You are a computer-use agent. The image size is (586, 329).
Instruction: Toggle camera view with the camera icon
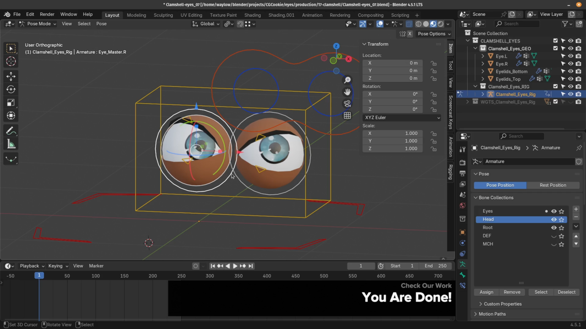pyautogui.click(x=347, y=104)
